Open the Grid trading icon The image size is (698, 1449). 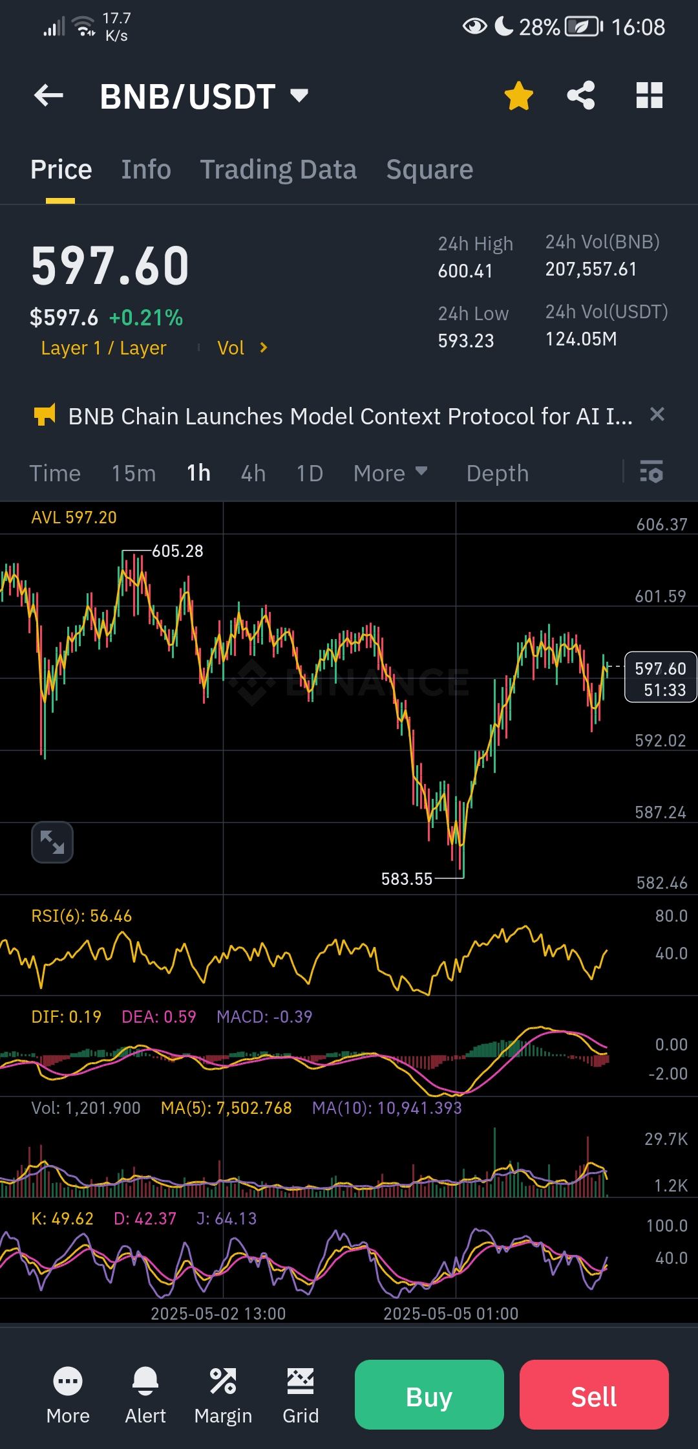coord(301,1395)
